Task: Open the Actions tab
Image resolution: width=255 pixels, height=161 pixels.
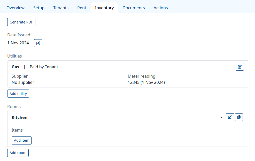Action: coord(161,8)
